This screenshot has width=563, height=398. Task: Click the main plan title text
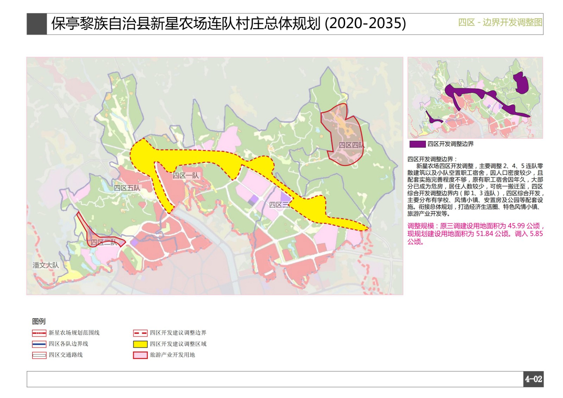(229, 24)
